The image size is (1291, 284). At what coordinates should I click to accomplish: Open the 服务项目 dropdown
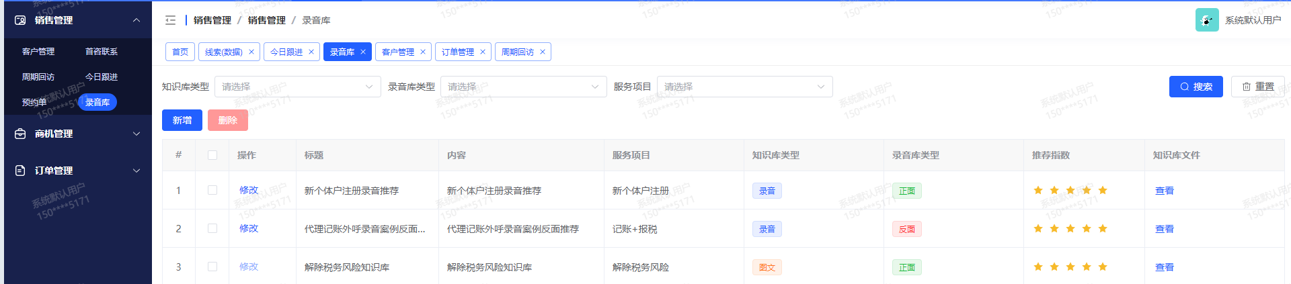pyautogui.click(x=744, y=87)
